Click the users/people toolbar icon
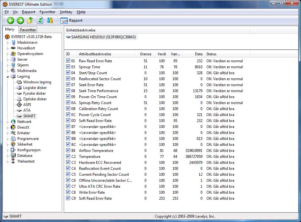This screenshot has width=301, height=222. pyautogui.click(x=50, y=20)
